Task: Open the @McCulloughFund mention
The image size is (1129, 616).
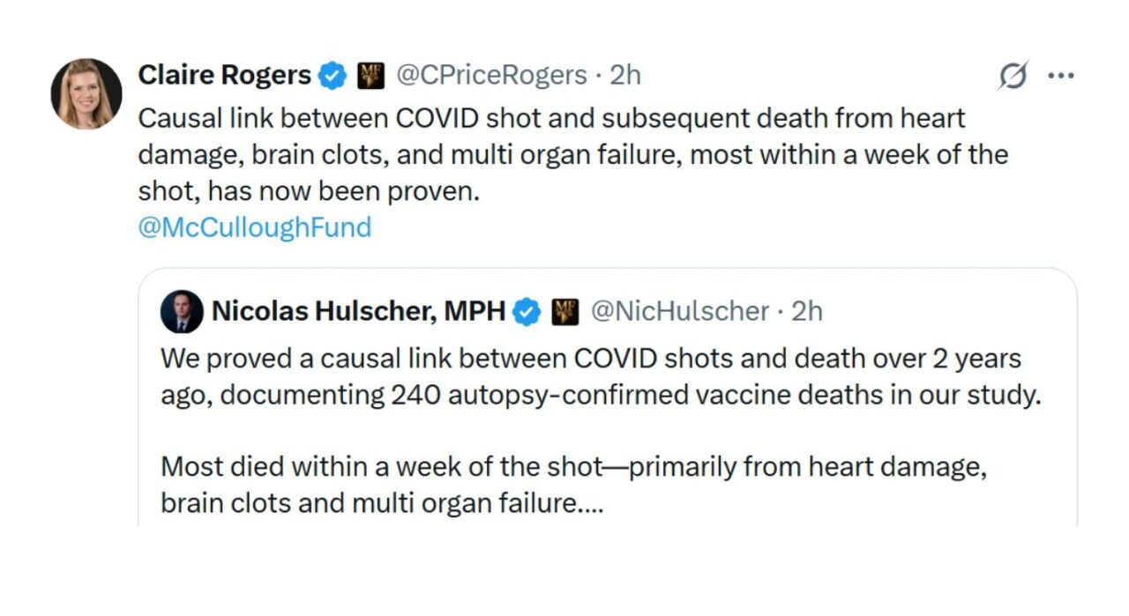Action: pyautogui.click(x=255, y=227)
